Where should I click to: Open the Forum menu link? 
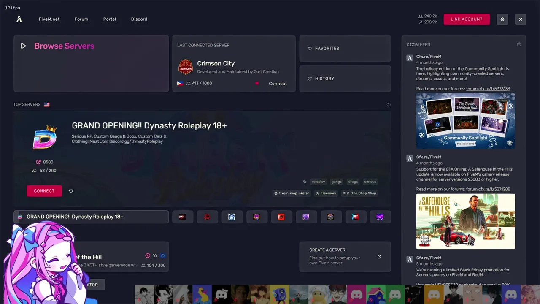(x=81, y=19)
